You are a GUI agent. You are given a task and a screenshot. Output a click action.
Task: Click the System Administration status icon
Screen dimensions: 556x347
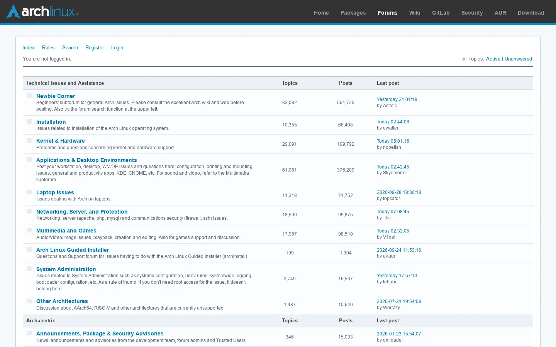[29, 269]
